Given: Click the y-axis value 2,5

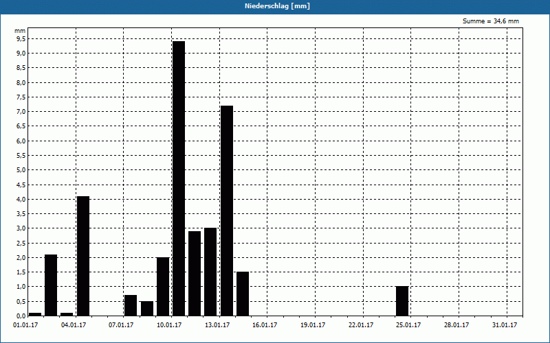Looking at the screenshot, I should [21, 243].
